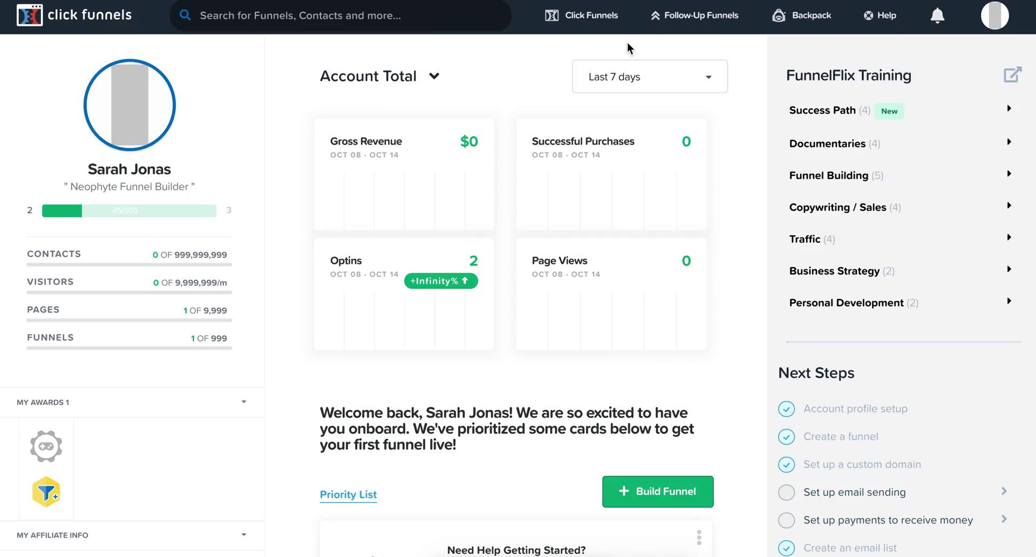The width and height of the screenshot is (1036, 557).
Task: Click the Pages 1 of 9,999 count
Action: click(205, 311)
